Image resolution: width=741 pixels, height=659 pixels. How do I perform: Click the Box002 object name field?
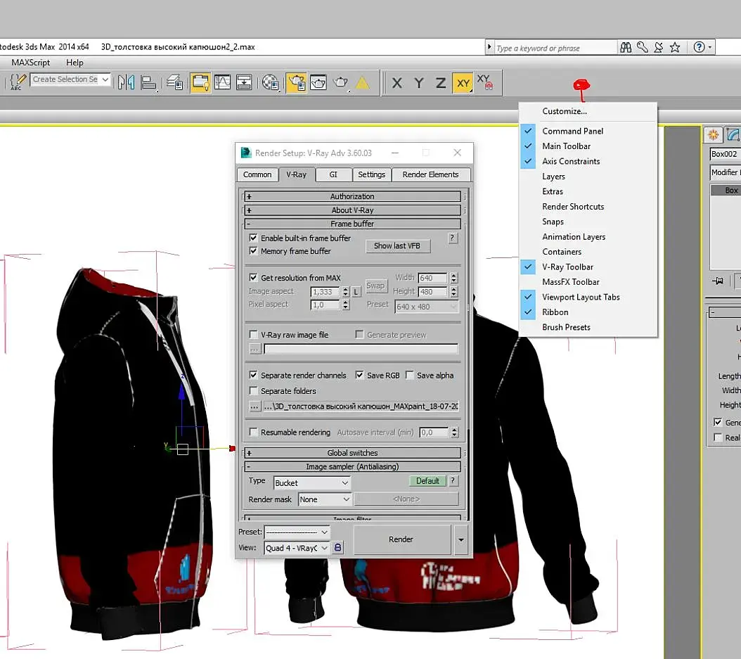(726, 154)
